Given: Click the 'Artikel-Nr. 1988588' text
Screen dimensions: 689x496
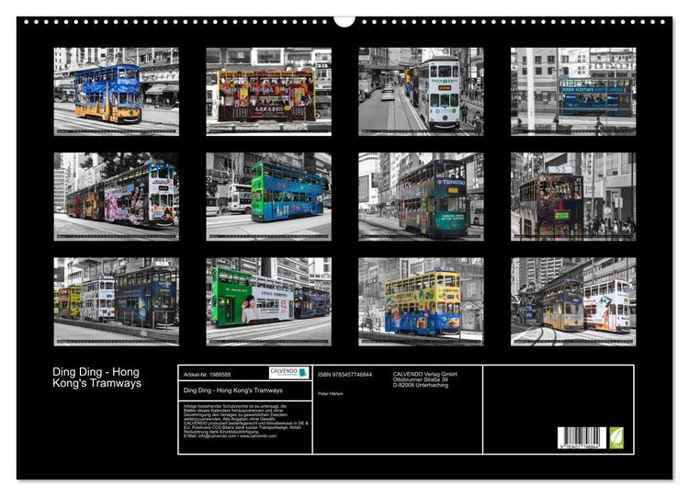Looking at the screenshot, I should [207, 375].
